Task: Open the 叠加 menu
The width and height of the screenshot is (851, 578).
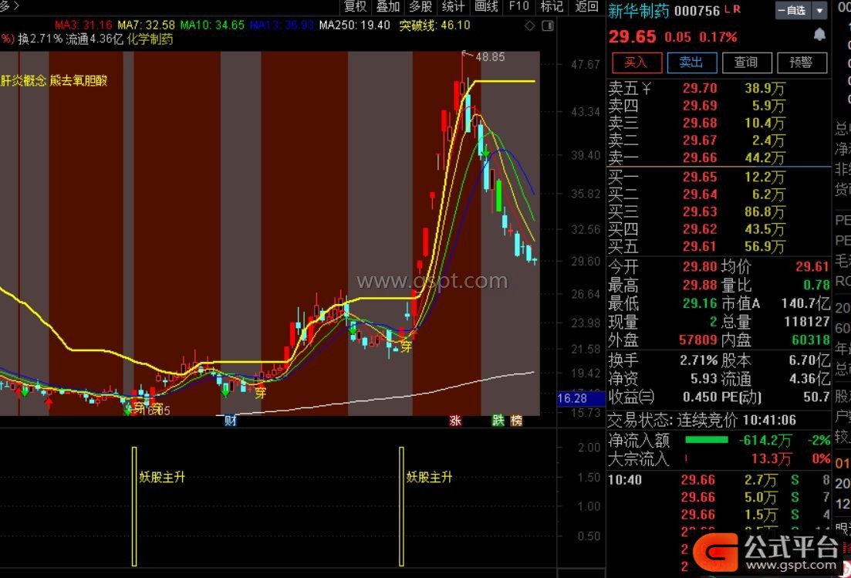Action: [388, 6]
